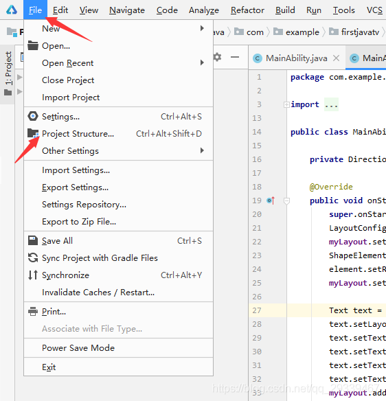Click the Synchronize arrows icon
386x401 pixels.
33,275
